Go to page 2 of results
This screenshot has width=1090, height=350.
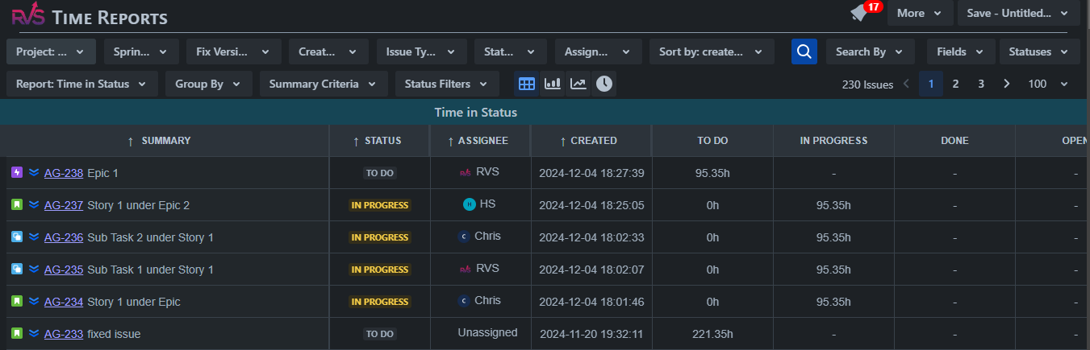955,84
